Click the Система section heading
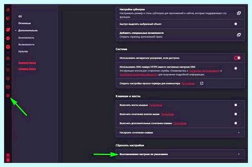The height and width of the screenshot is (167, 252). (121, 49)
